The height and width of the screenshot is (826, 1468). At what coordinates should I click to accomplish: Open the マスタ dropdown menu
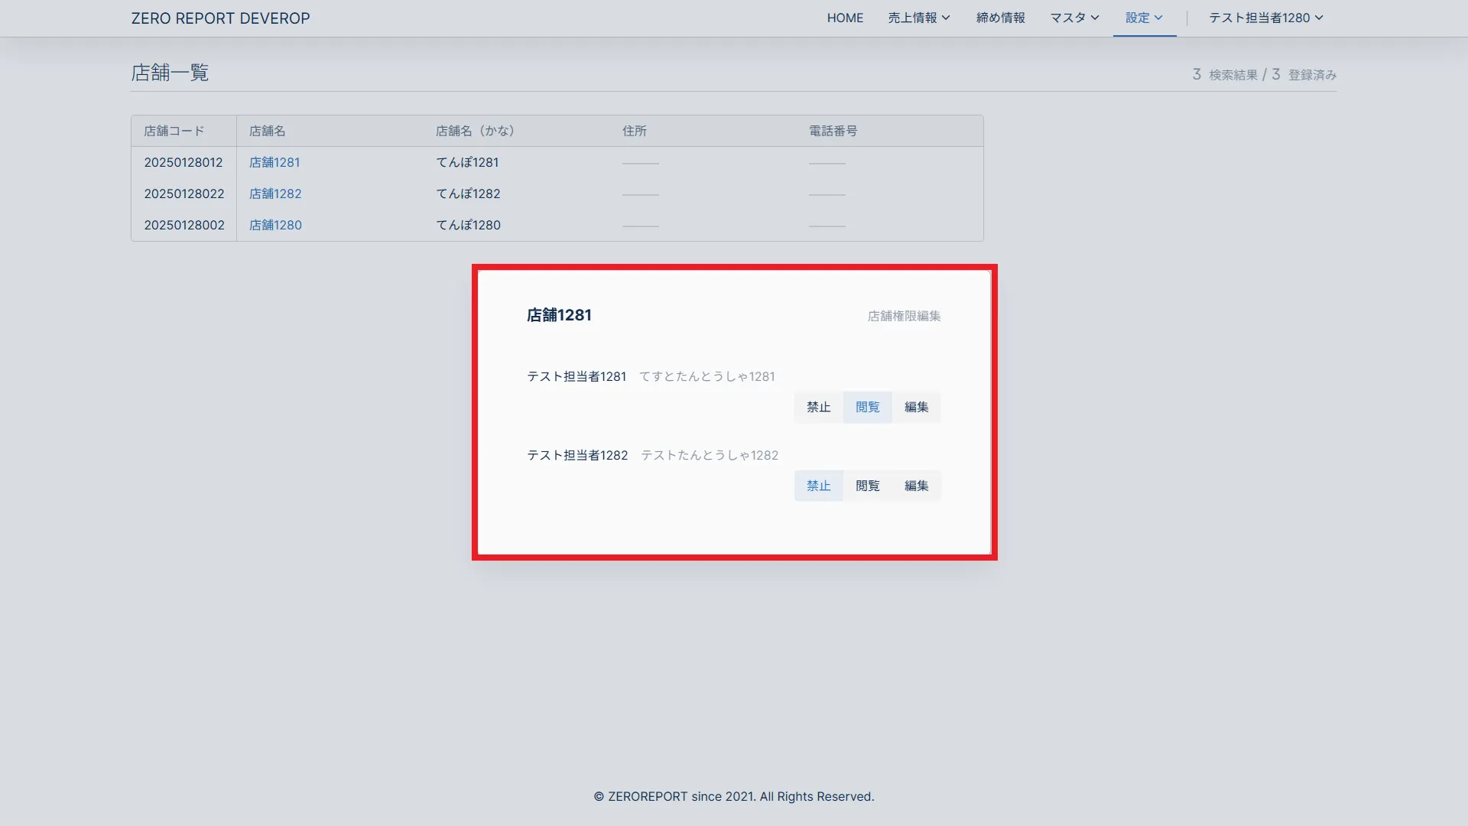1073,18
